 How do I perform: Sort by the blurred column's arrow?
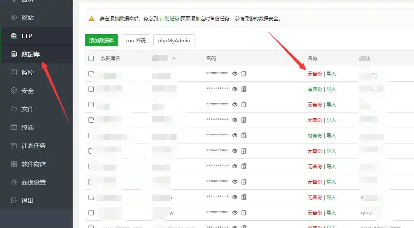click(x=174, y=59)
